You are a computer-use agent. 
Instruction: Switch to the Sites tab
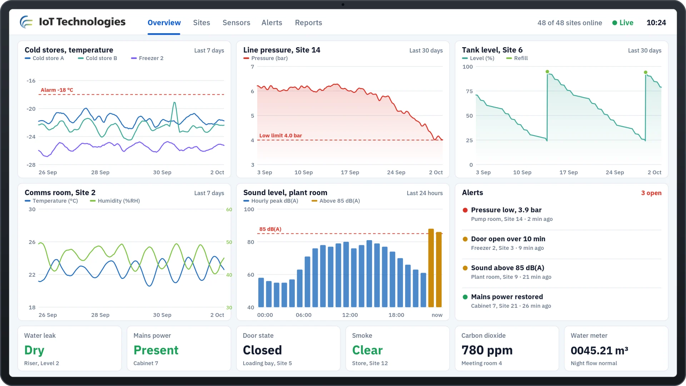pyautogui.click(x=202, y=23)
